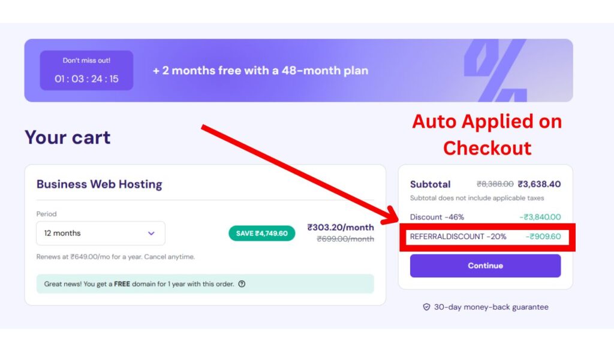Click the 48-month plan promo banner text
This screenshot has width=614, height=345.
click(x=260, y=71)
